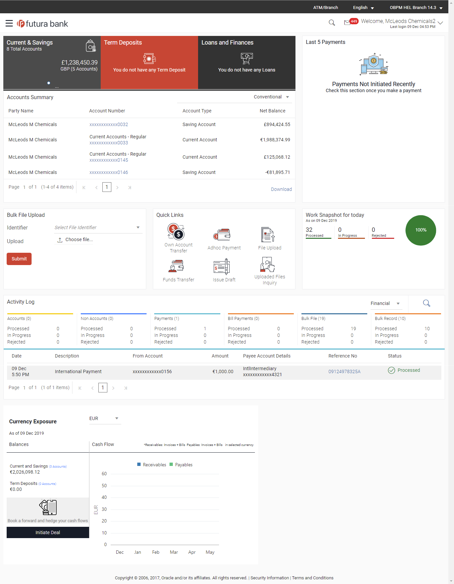Click the upload arrow beside Choose file
The height and width of the screenshot is (584, 454).
coord(60,240)
